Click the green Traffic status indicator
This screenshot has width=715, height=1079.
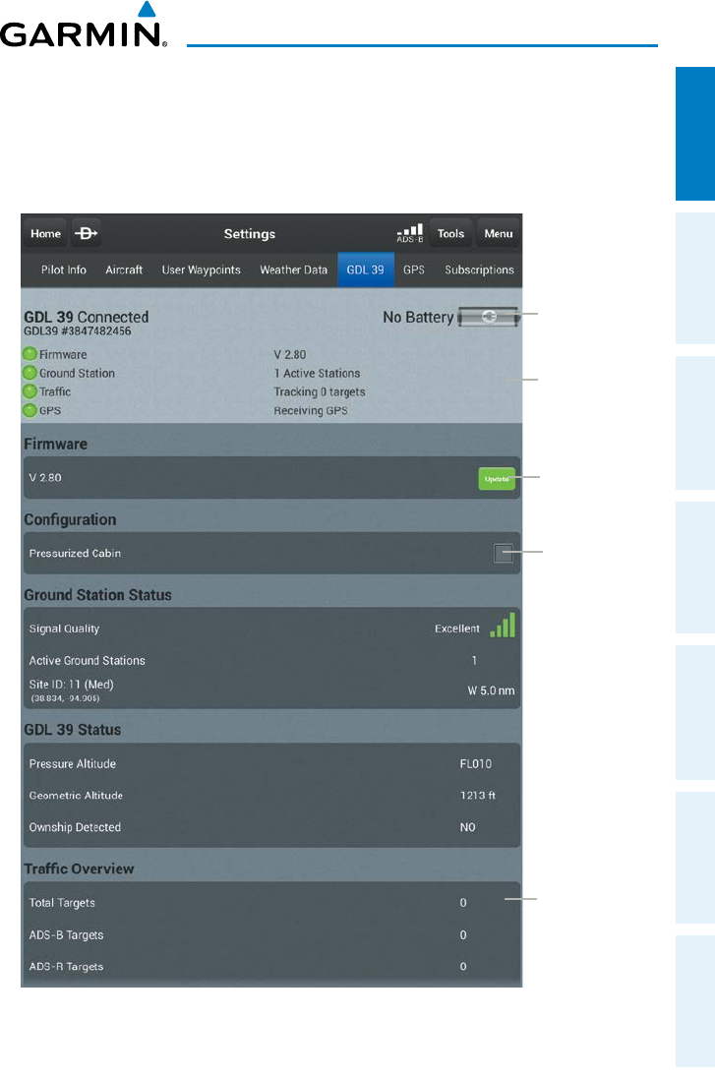click(x=30, y=391)
